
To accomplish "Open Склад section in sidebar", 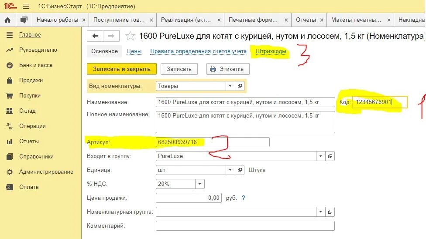I will [x=27, y=111].
